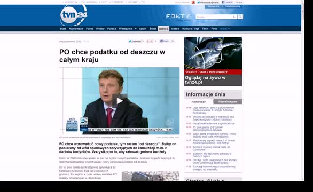This screenshot has width=313, height=192.
Task: Play the article video
Action: tap(119, 101)
